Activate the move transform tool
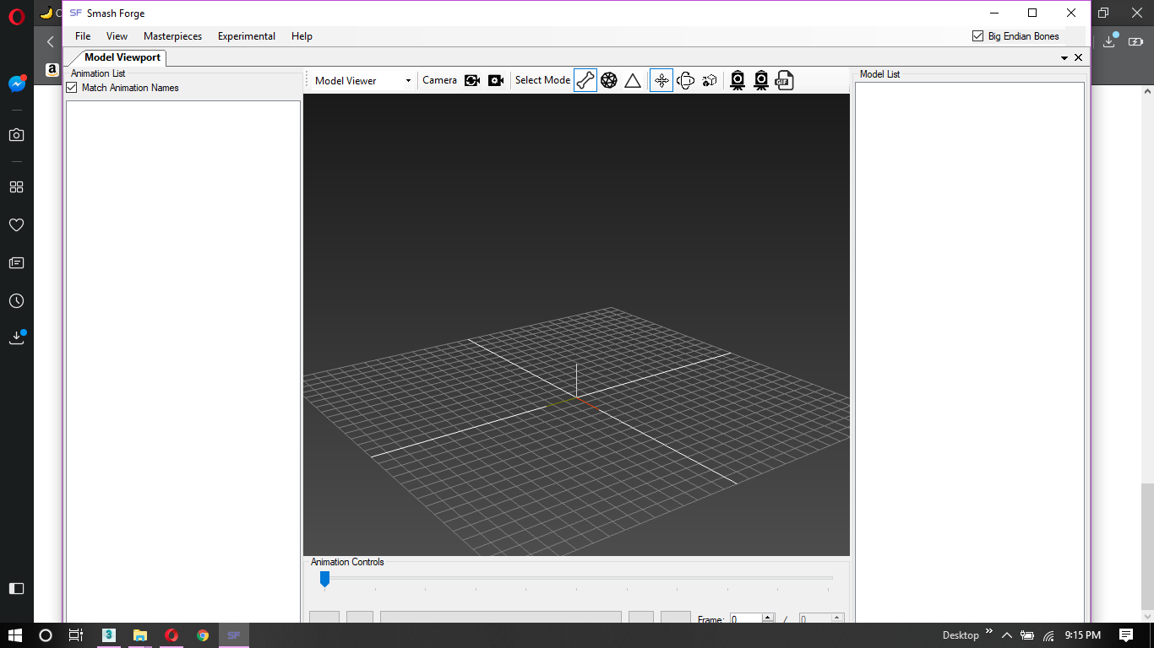This screenshot has height=648, width=1154. click(x=661, y=79)
